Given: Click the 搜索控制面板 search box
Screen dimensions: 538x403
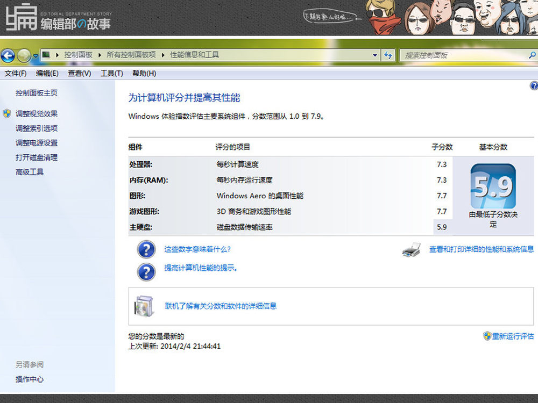Looking at the screenshot, I should (463, 55).
